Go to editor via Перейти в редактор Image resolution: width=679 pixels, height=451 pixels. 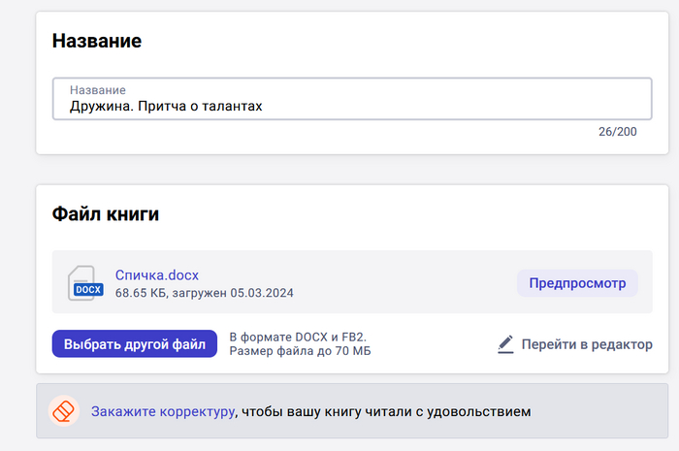tap(586, 344)
